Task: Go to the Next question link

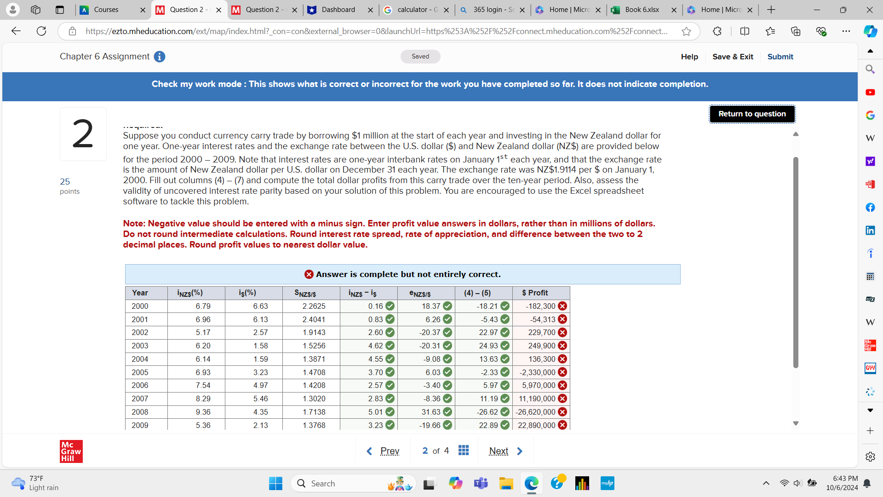Action: (x=499, y=451)
